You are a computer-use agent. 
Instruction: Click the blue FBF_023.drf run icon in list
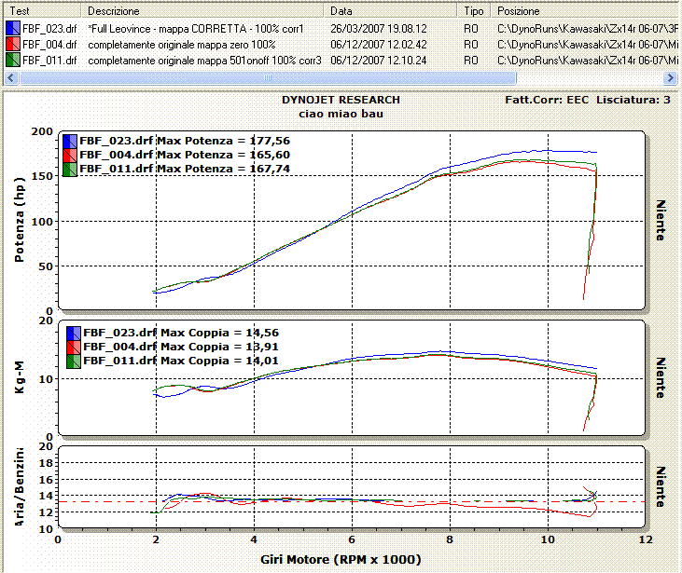(12, 29)
